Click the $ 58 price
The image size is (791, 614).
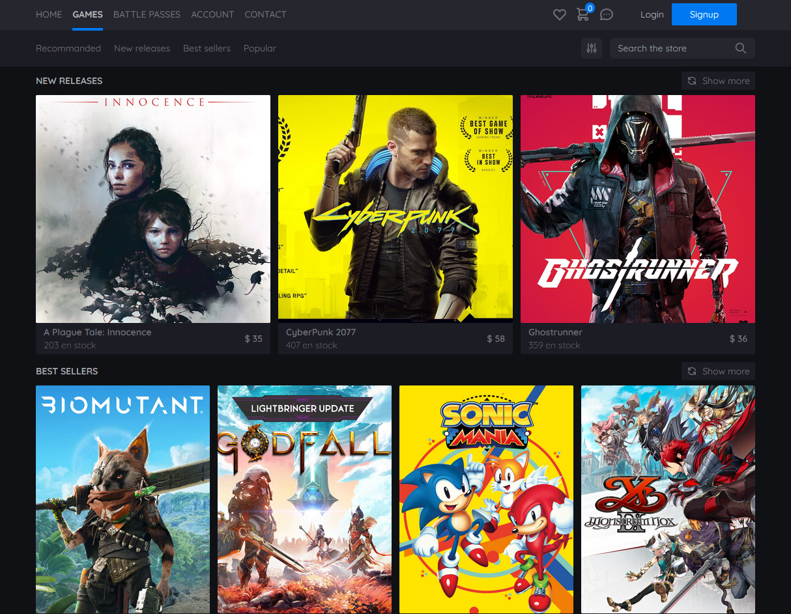pyautogui.click(x=496, y=339)
